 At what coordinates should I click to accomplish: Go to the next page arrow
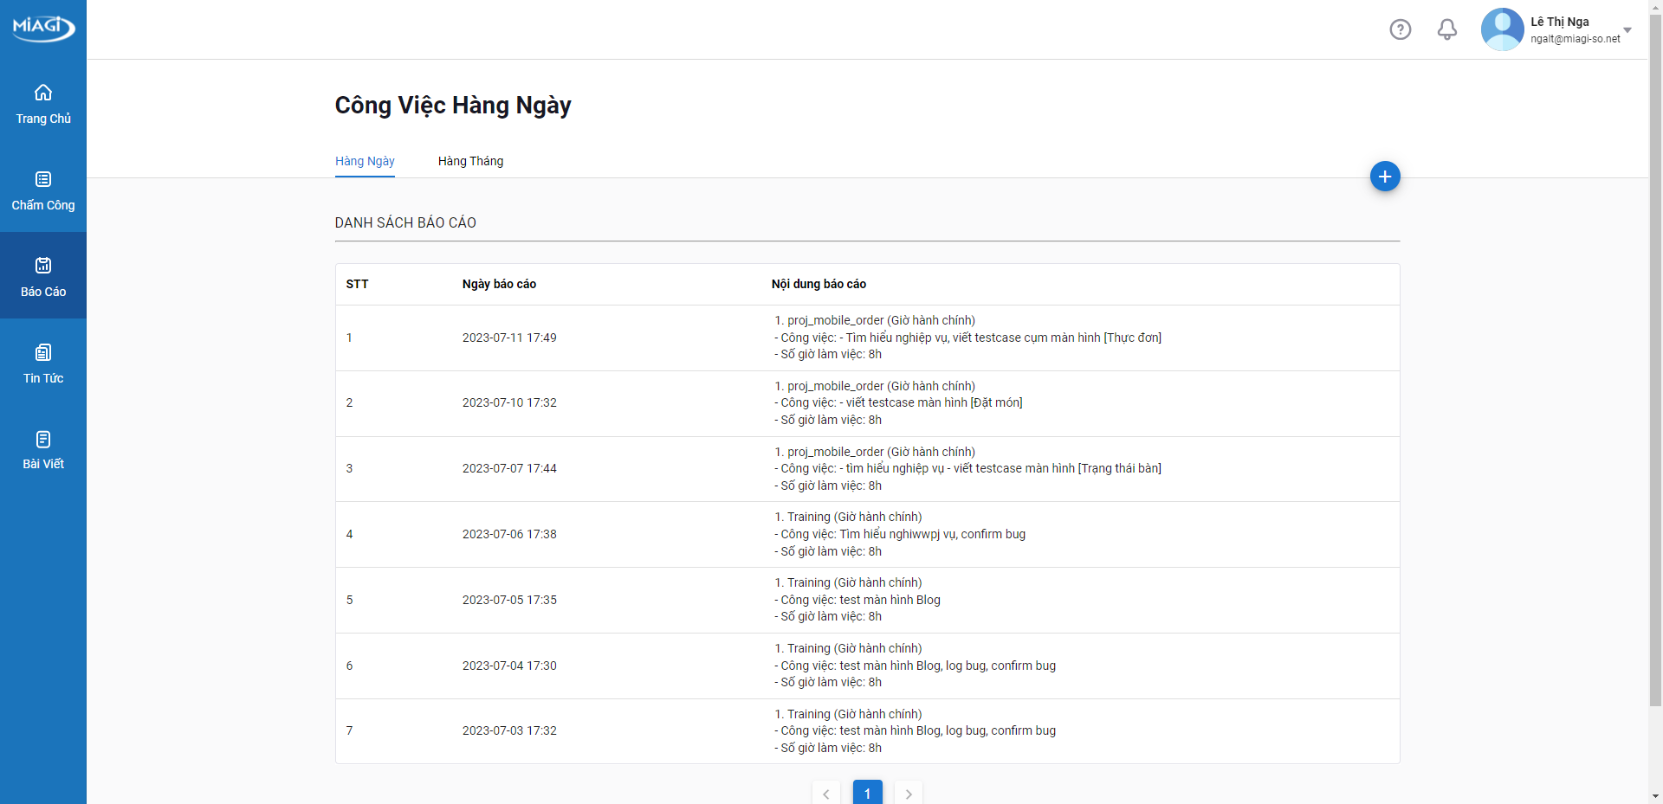pyautogui.click(x=908, y=793)
